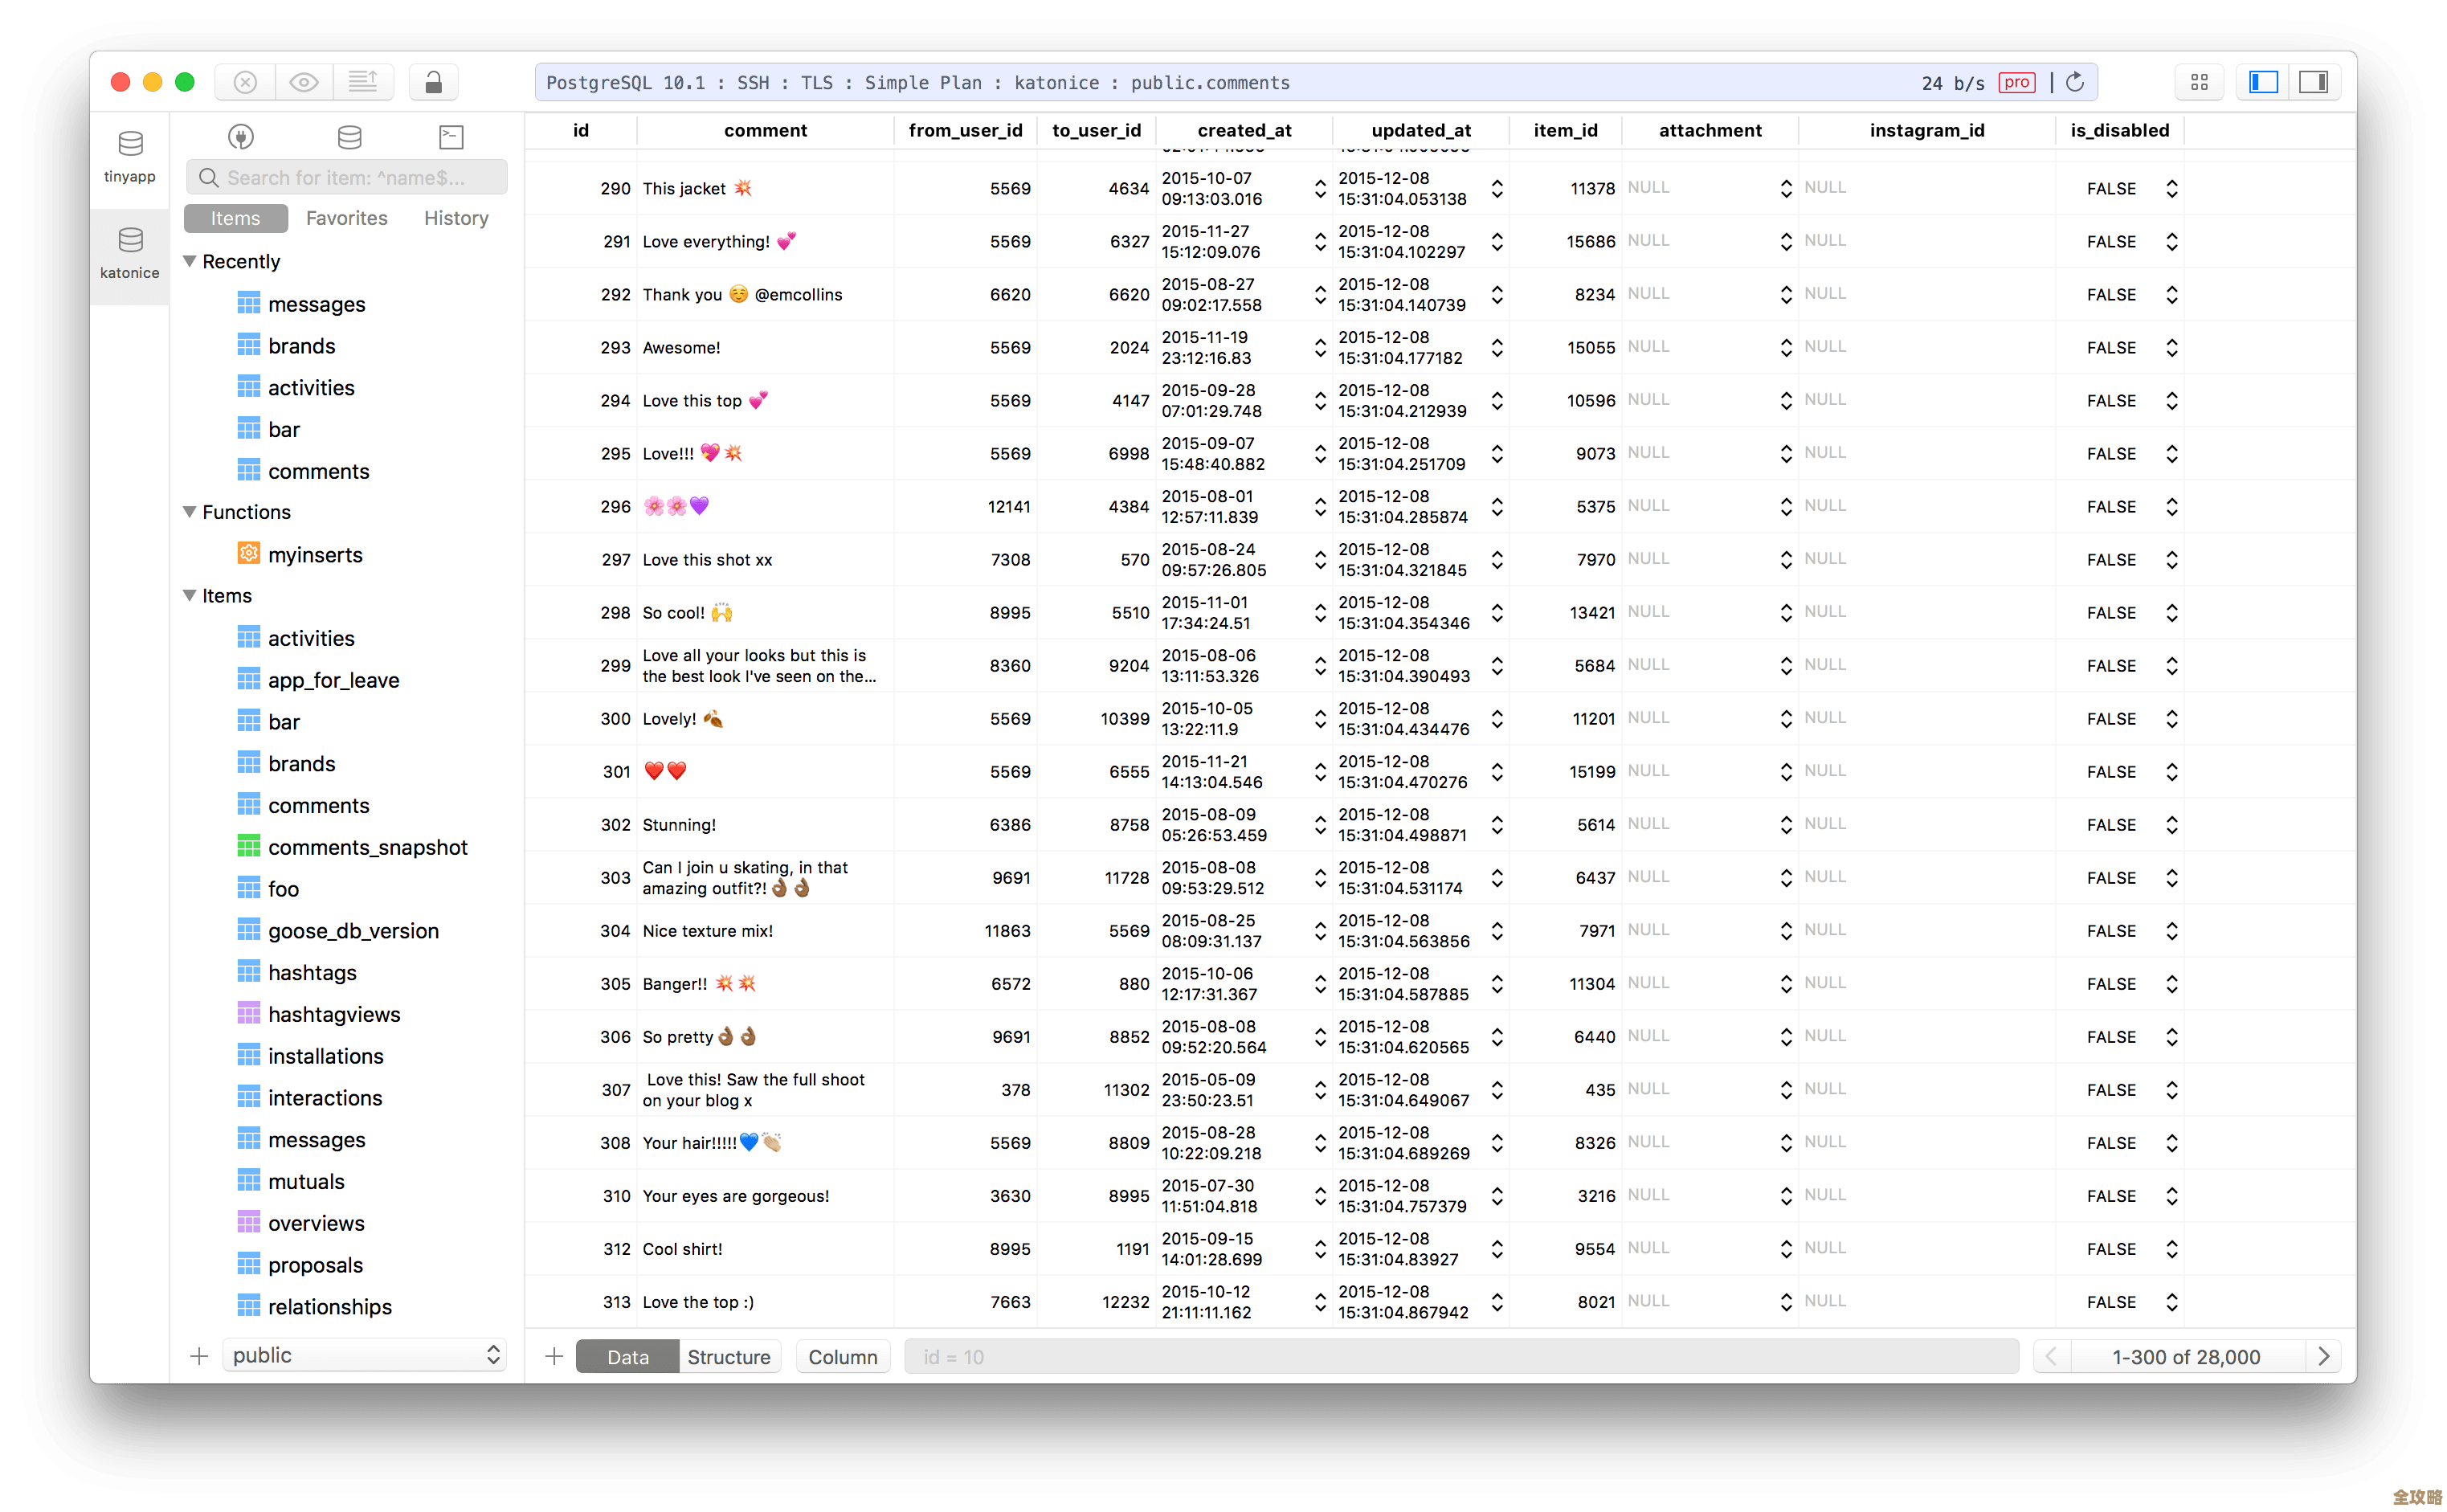Go to next page of rows
Image resolution: width=2447 pixels, height=1512 pixels.
(2324, 1356)
